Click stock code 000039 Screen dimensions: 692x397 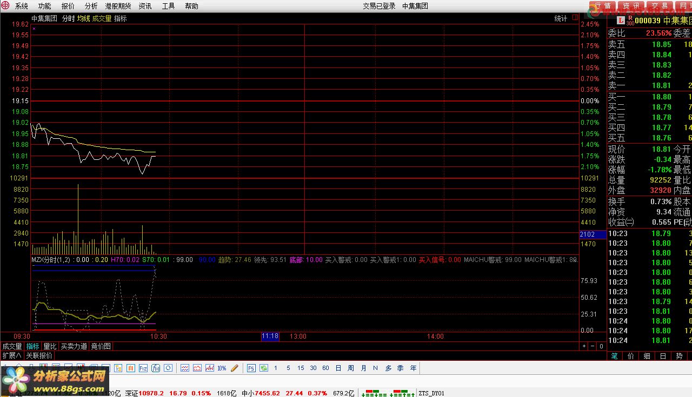[x=648, y=21]
